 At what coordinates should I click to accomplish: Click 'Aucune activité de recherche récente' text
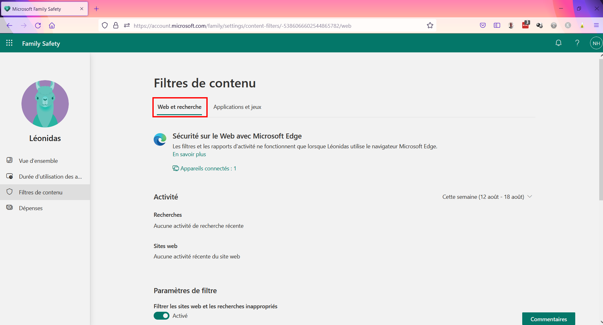(198, 226)
